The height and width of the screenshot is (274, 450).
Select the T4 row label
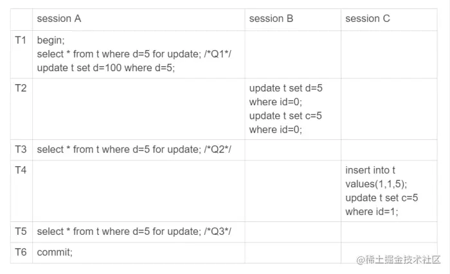coord(21,170)
